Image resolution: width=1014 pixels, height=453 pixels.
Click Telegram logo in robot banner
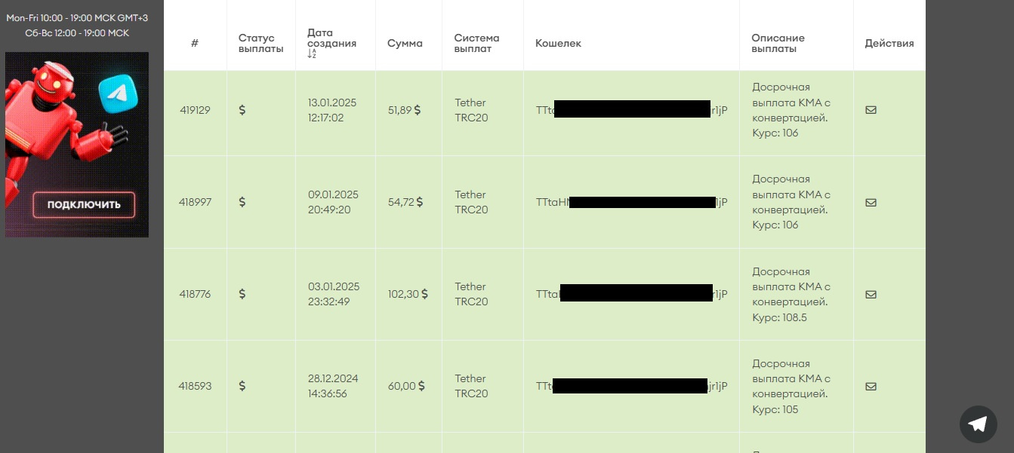click(x=118, y=93)
